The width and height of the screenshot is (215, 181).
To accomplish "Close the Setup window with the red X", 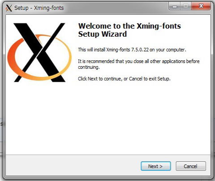I will [x=201, y=6].
